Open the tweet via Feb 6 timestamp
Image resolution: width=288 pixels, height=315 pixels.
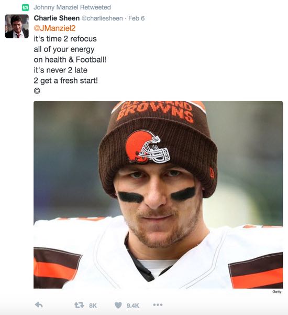[x=136, y=18]
